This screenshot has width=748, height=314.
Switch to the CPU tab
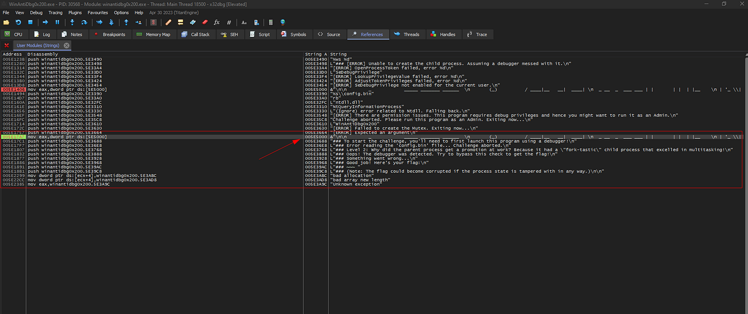pyautogui.click(x=13, y=34)
